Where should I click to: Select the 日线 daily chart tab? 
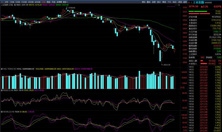coord(44,2)
